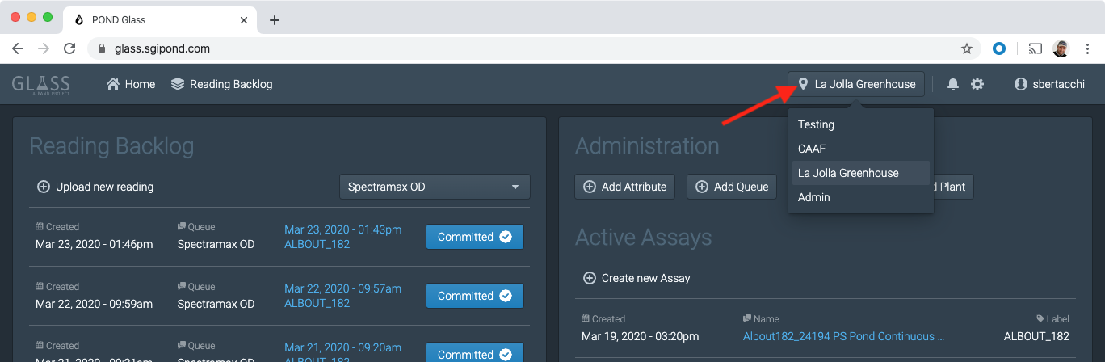Click the ALBOUT_182 assay label
Screen dimensions: 1105x362
(x=1036, y=336)
